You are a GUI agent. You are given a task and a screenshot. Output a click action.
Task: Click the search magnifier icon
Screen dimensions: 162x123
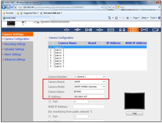159,7
